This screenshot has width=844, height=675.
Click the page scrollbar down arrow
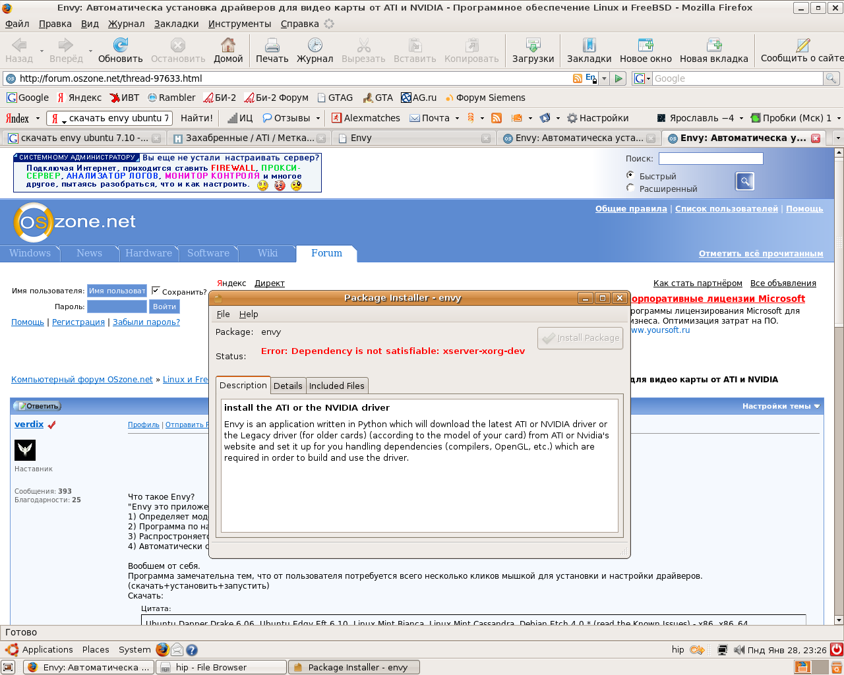tap(839, 620)
